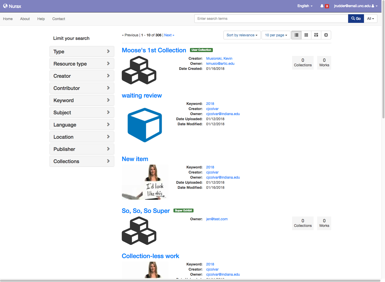Open the Contact page
The image size is (385, 282).
pyautogui.click(x=59, y=19)
